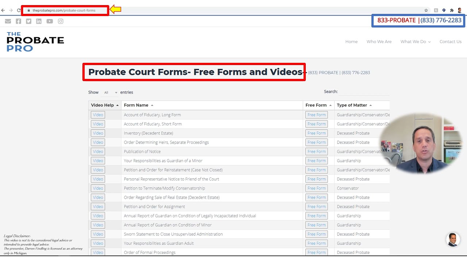The image size is (467, 263).
Task: Open the YouTube social icon
Action: [50, 21]
